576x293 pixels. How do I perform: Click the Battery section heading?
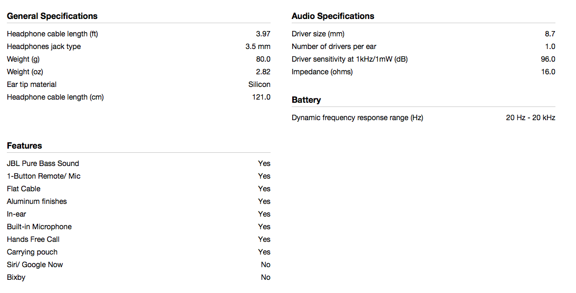click(306, 100)
